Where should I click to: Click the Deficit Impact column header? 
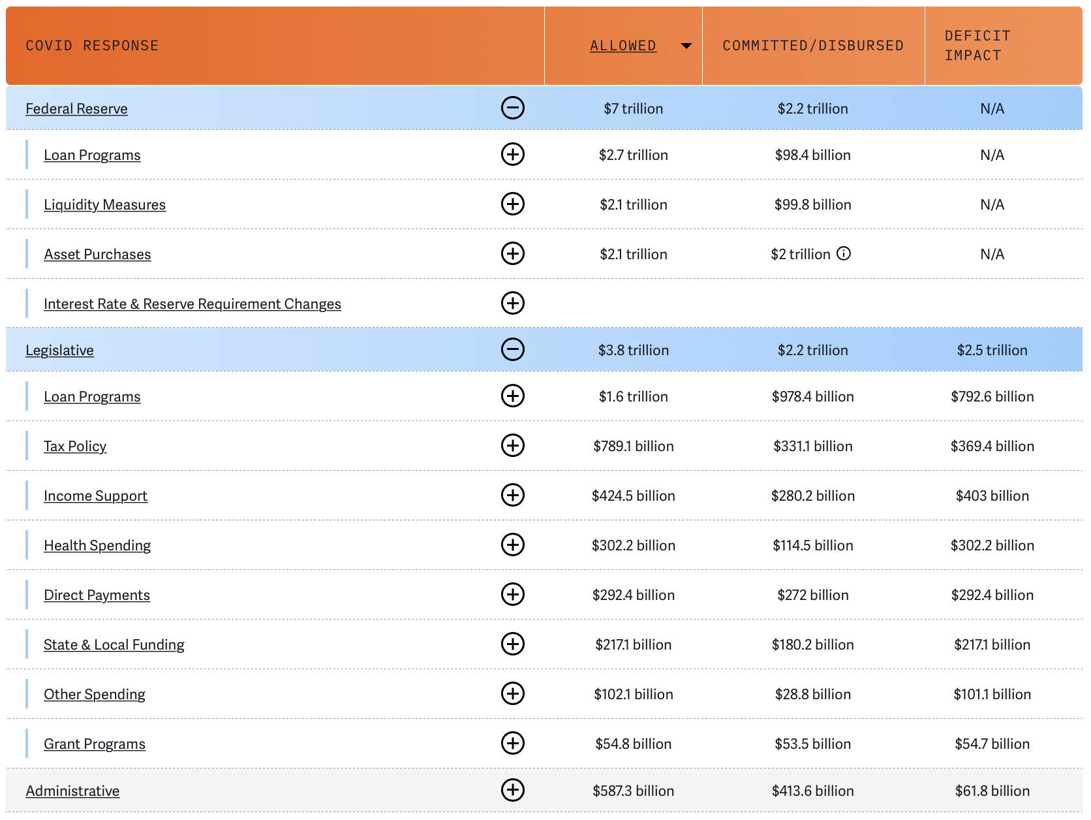click(977, 46)
